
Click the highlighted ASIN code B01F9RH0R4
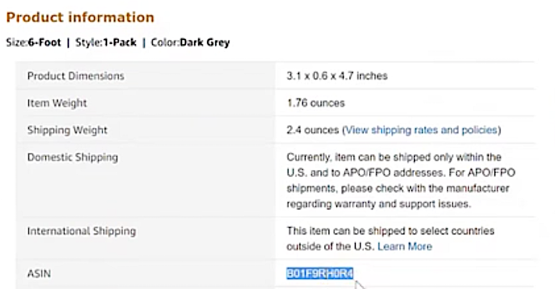pyautogui.click(x=320, y=273)
